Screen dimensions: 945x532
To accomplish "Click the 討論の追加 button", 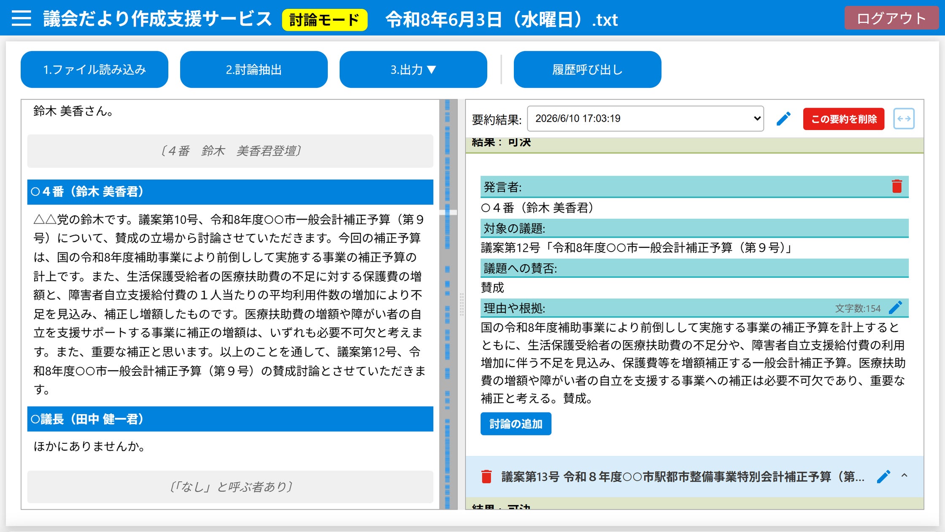I will pyautogui.click(x=516, y=424).
